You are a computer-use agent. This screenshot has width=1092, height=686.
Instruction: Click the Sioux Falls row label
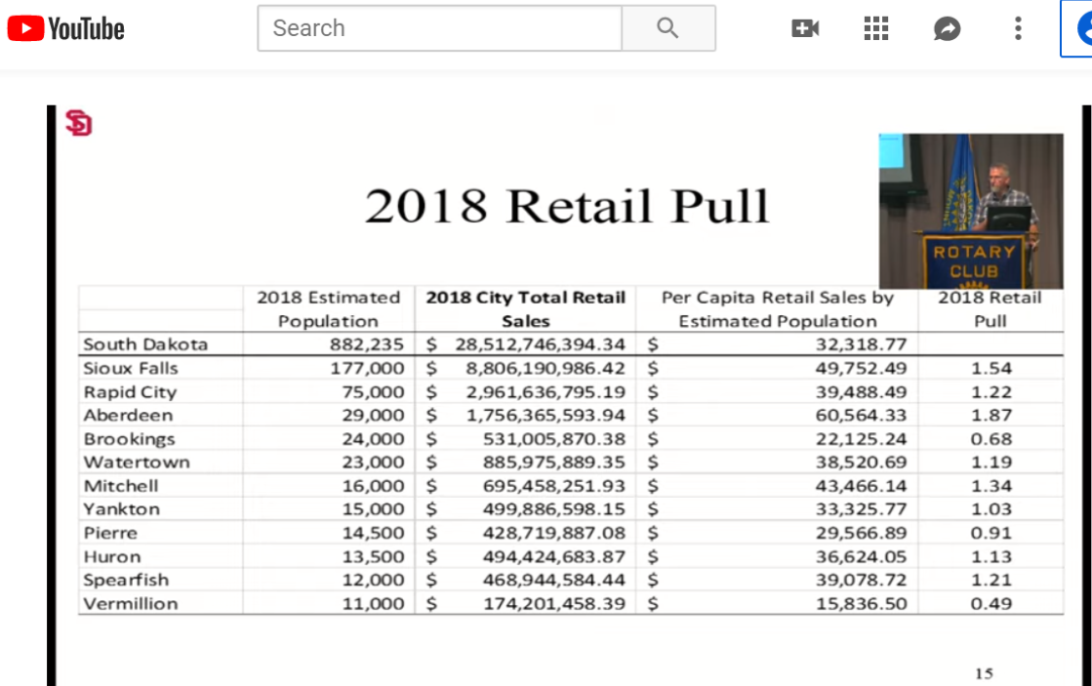pos(131,368)
